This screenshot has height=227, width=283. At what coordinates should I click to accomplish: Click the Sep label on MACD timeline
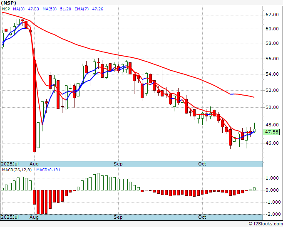tap(118, 217)
